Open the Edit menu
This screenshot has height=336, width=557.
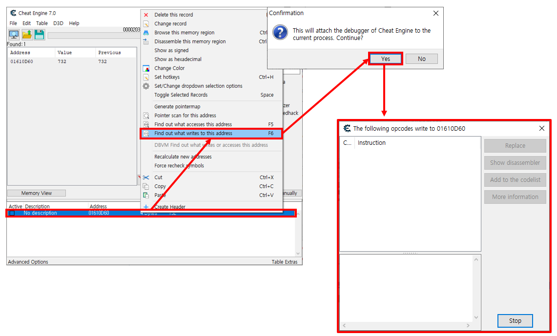pos(27,23)
